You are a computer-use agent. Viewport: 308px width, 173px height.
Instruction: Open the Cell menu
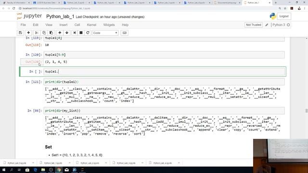(77, 25)
